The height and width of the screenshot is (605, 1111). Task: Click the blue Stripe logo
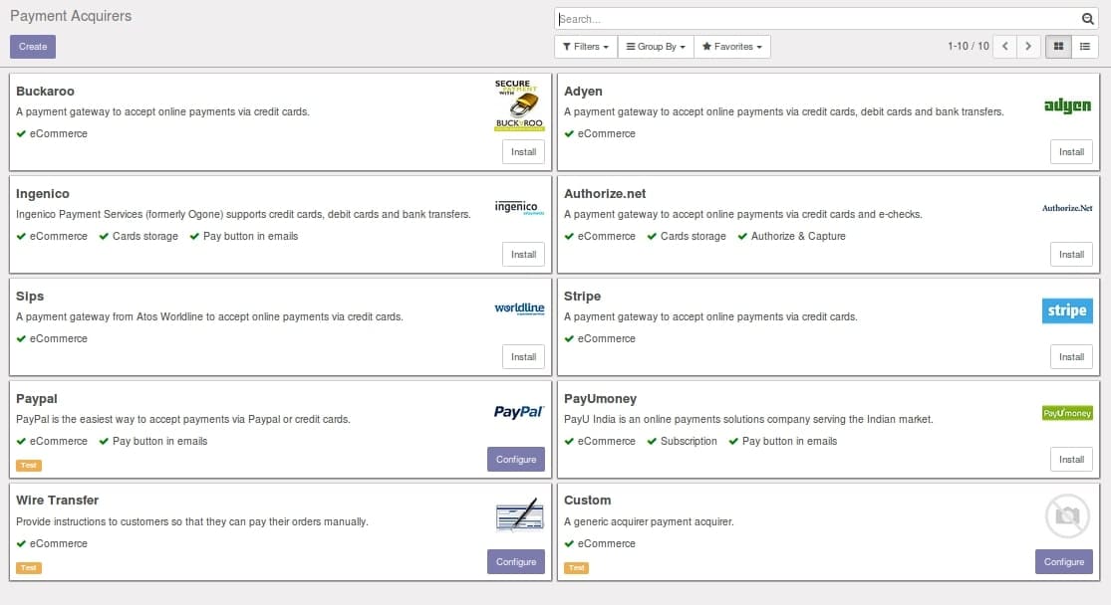[x=1067, y=310]
